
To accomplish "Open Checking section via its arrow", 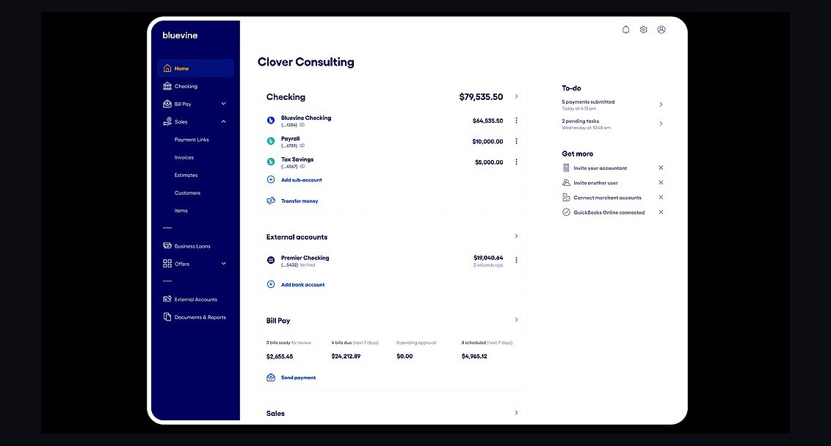I will pos(516,96).
